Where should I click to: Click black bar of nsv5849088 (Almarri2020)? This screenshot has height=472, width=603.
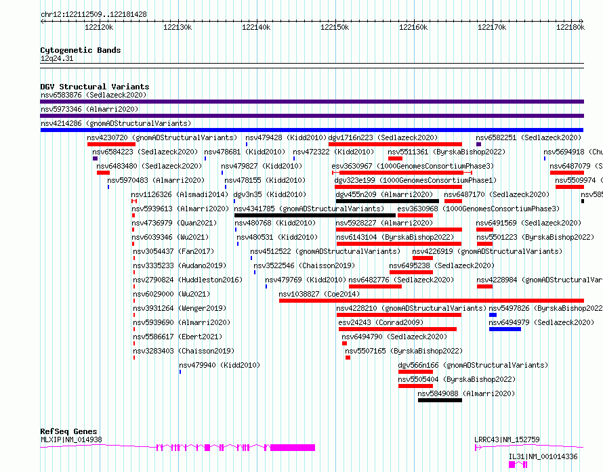[x=440, y=400]
